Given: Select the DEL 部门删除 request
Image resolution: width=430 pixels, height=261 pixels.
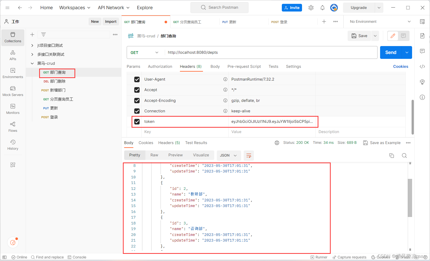Looking at the screenshot, I should [55, 81].
